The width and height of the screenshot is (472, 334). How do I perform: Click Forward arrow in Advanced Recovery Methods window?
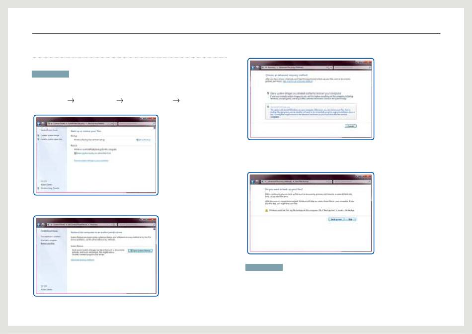tap(257, 68)
